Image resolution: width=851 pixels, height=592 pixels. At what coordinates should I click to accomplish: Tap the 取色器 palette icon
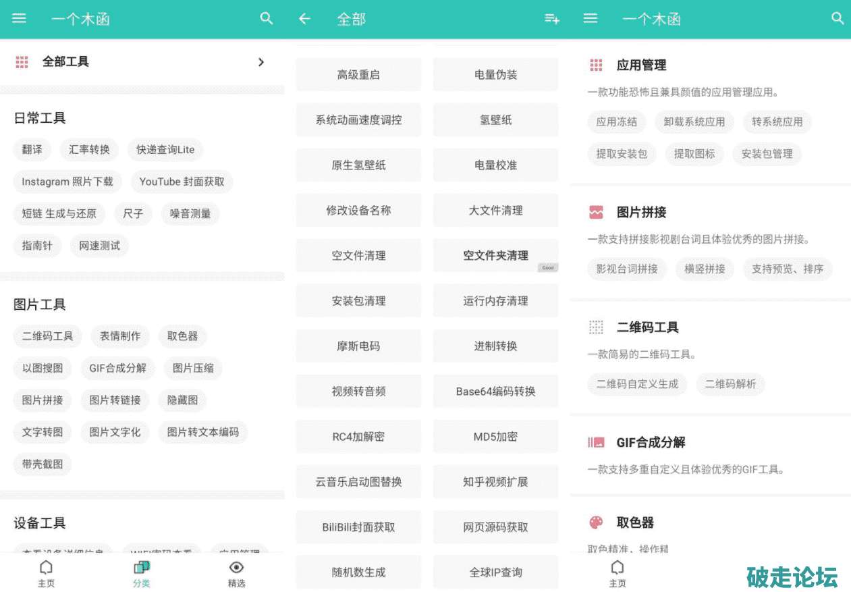tap(596, 522)
